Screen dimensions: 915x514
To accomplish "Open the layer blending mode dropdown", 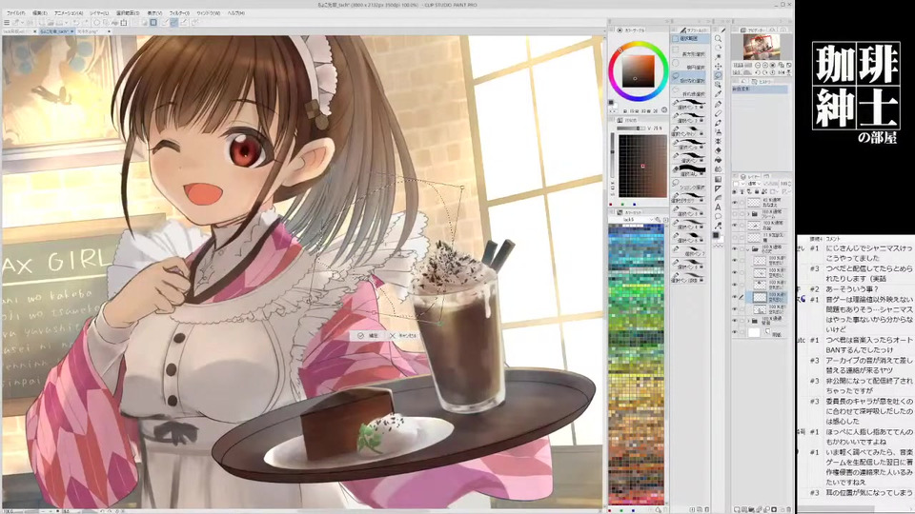I will tap(755, 184).
